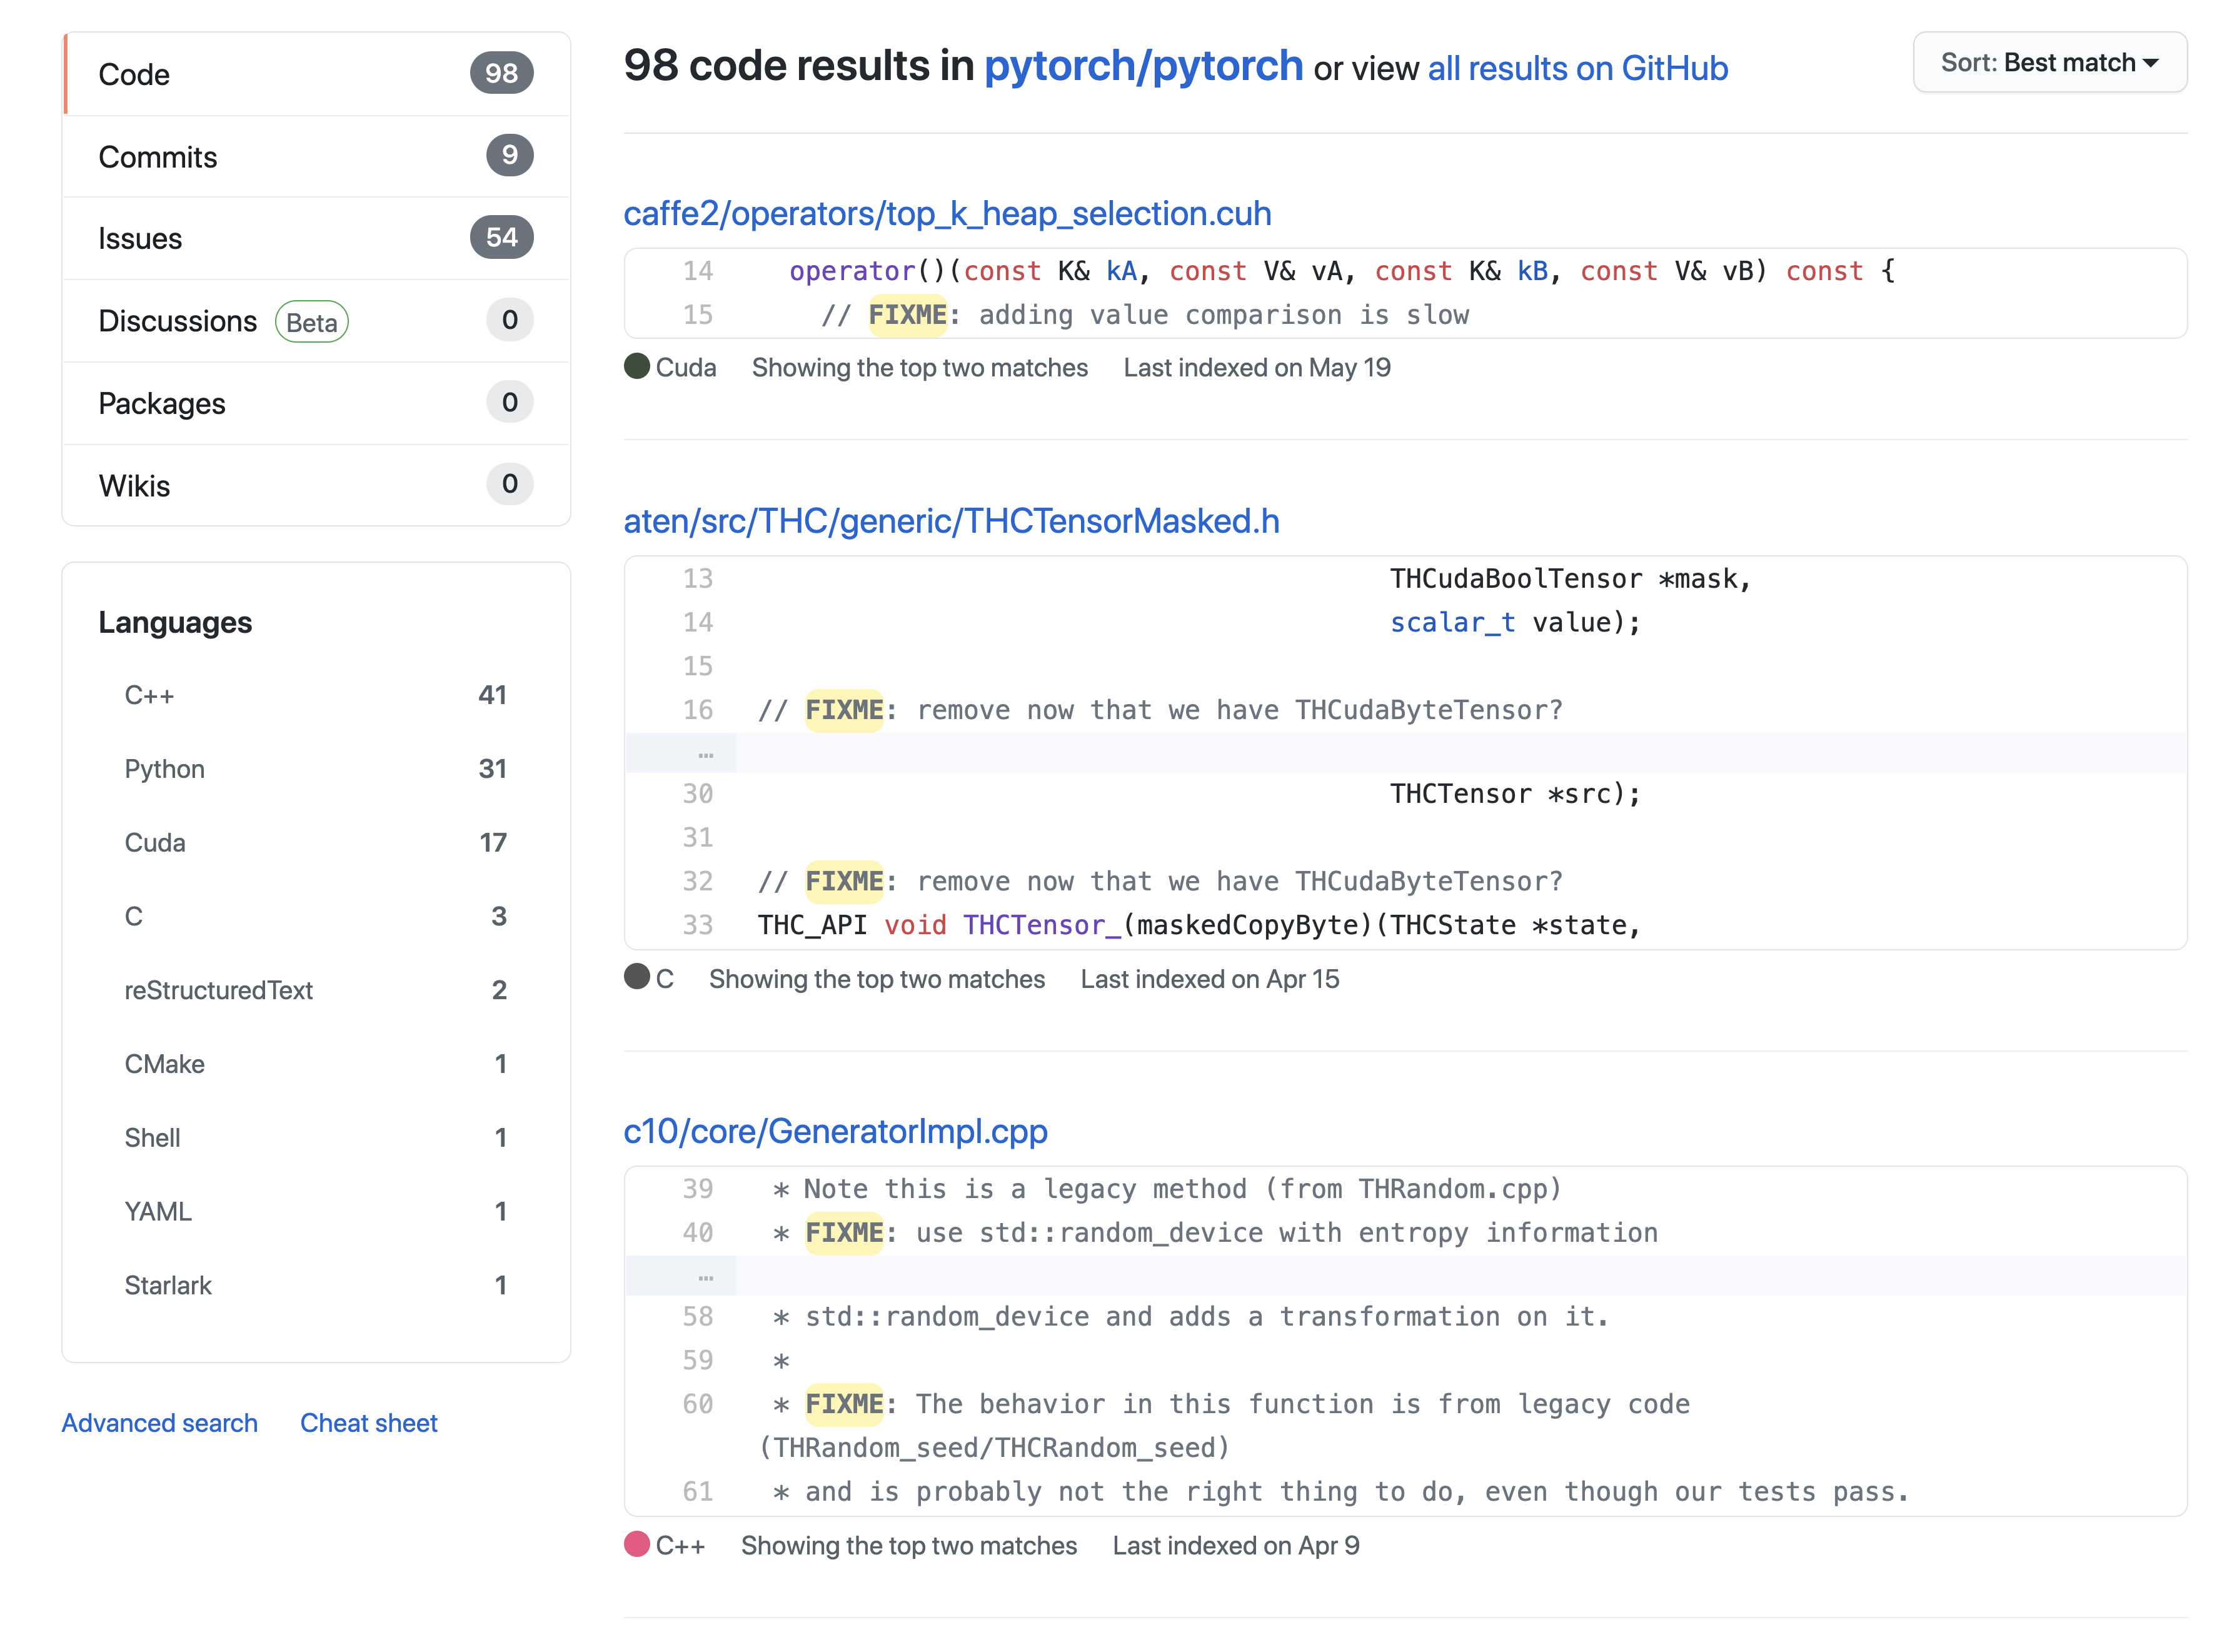Filter results by Python language
The width and height of the screenshot is (2227, 1652).
(x=316, y=769)
